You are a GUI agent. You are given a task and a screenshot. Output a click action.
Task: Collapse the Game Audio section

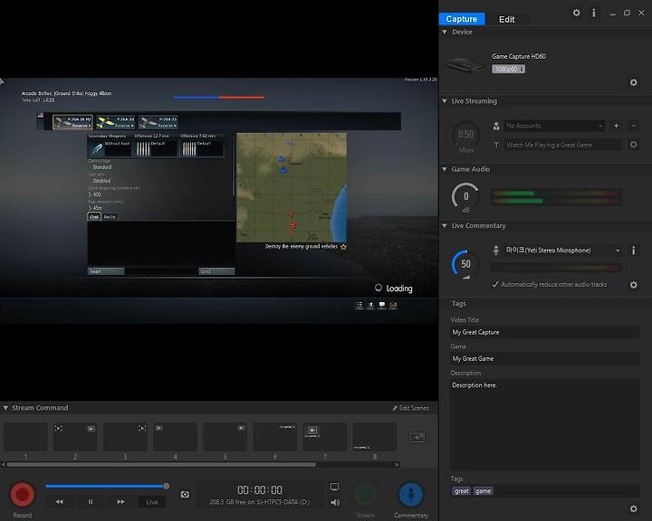pos(445,169)
